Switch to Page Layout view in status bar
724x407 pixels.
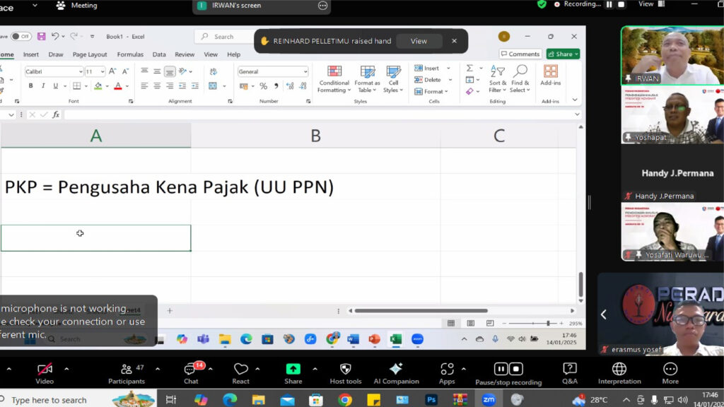tap(470, 323)
